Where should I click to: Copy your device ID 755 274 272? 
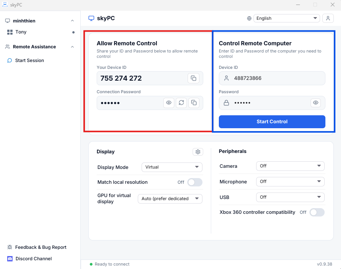(193, 78)
